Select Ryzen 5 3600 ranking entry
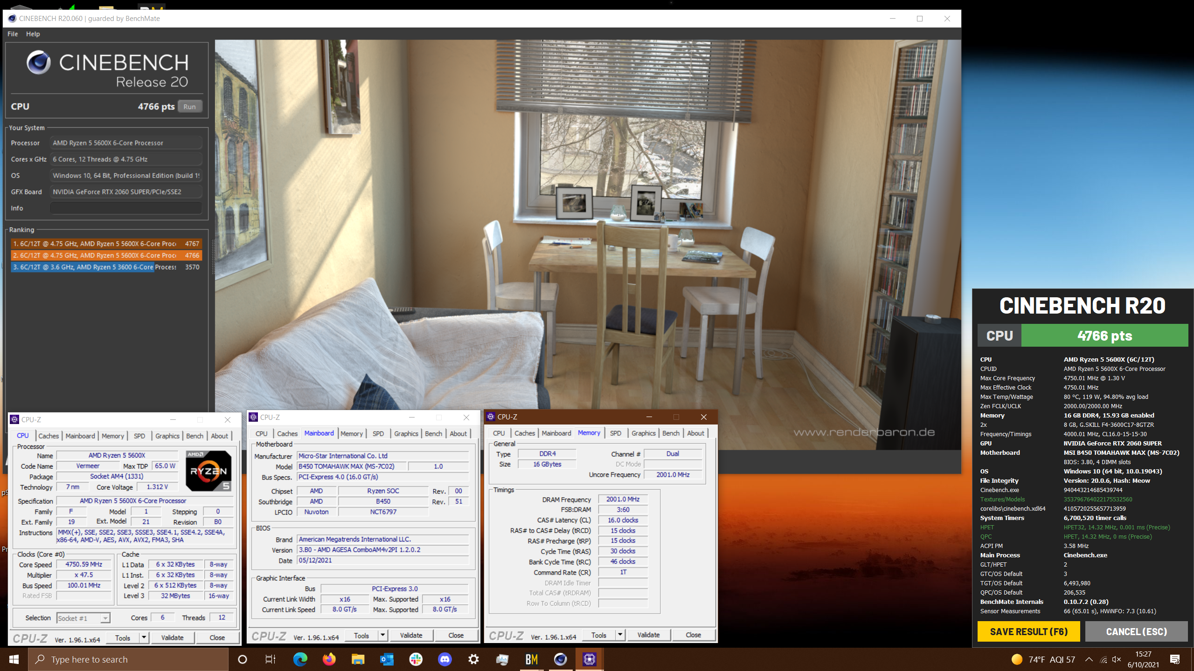 pos(106,267)
